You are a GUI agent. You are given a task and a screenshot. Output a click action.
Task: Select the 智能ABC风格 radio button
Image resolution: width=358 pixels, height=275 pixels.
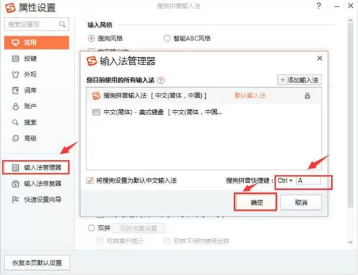tap(167, 38)
